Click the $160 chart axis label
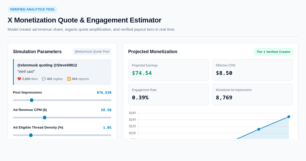Screen dimensions: 306x161 pyautogui.click(x=132, y=113)
